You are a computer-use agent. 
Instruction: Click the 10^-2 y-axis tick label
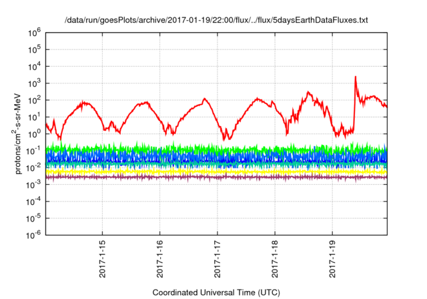coord(33,168)
